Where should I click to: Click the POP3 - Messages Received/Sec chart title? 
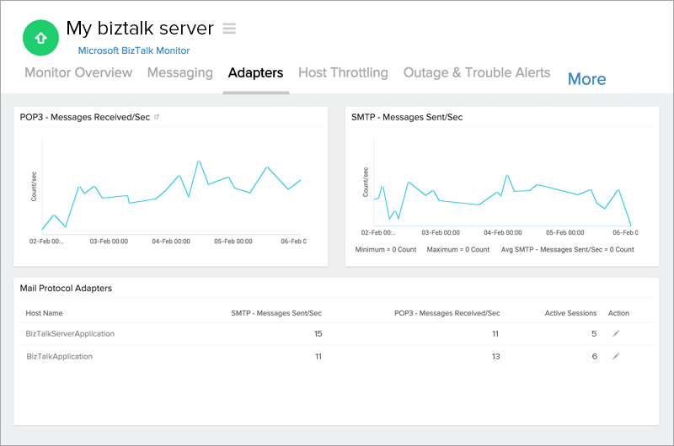pos(85,117)
